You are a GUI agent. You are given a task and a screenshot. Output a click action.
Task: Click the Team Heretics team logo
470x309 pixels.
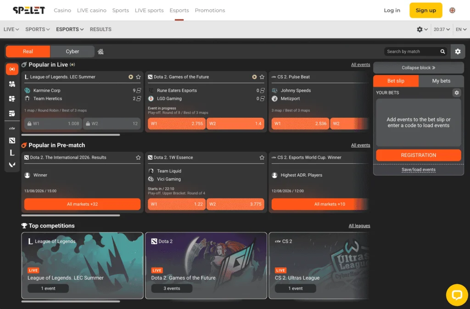pyautogui.click(x=27, y=99)
